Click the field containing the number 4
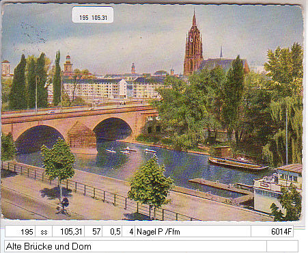 pyautogui.click(x=128, y=232)
